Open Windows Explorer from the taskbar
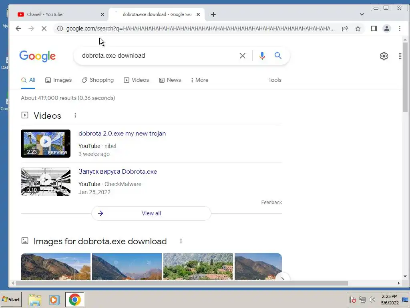 click(35, 300)
